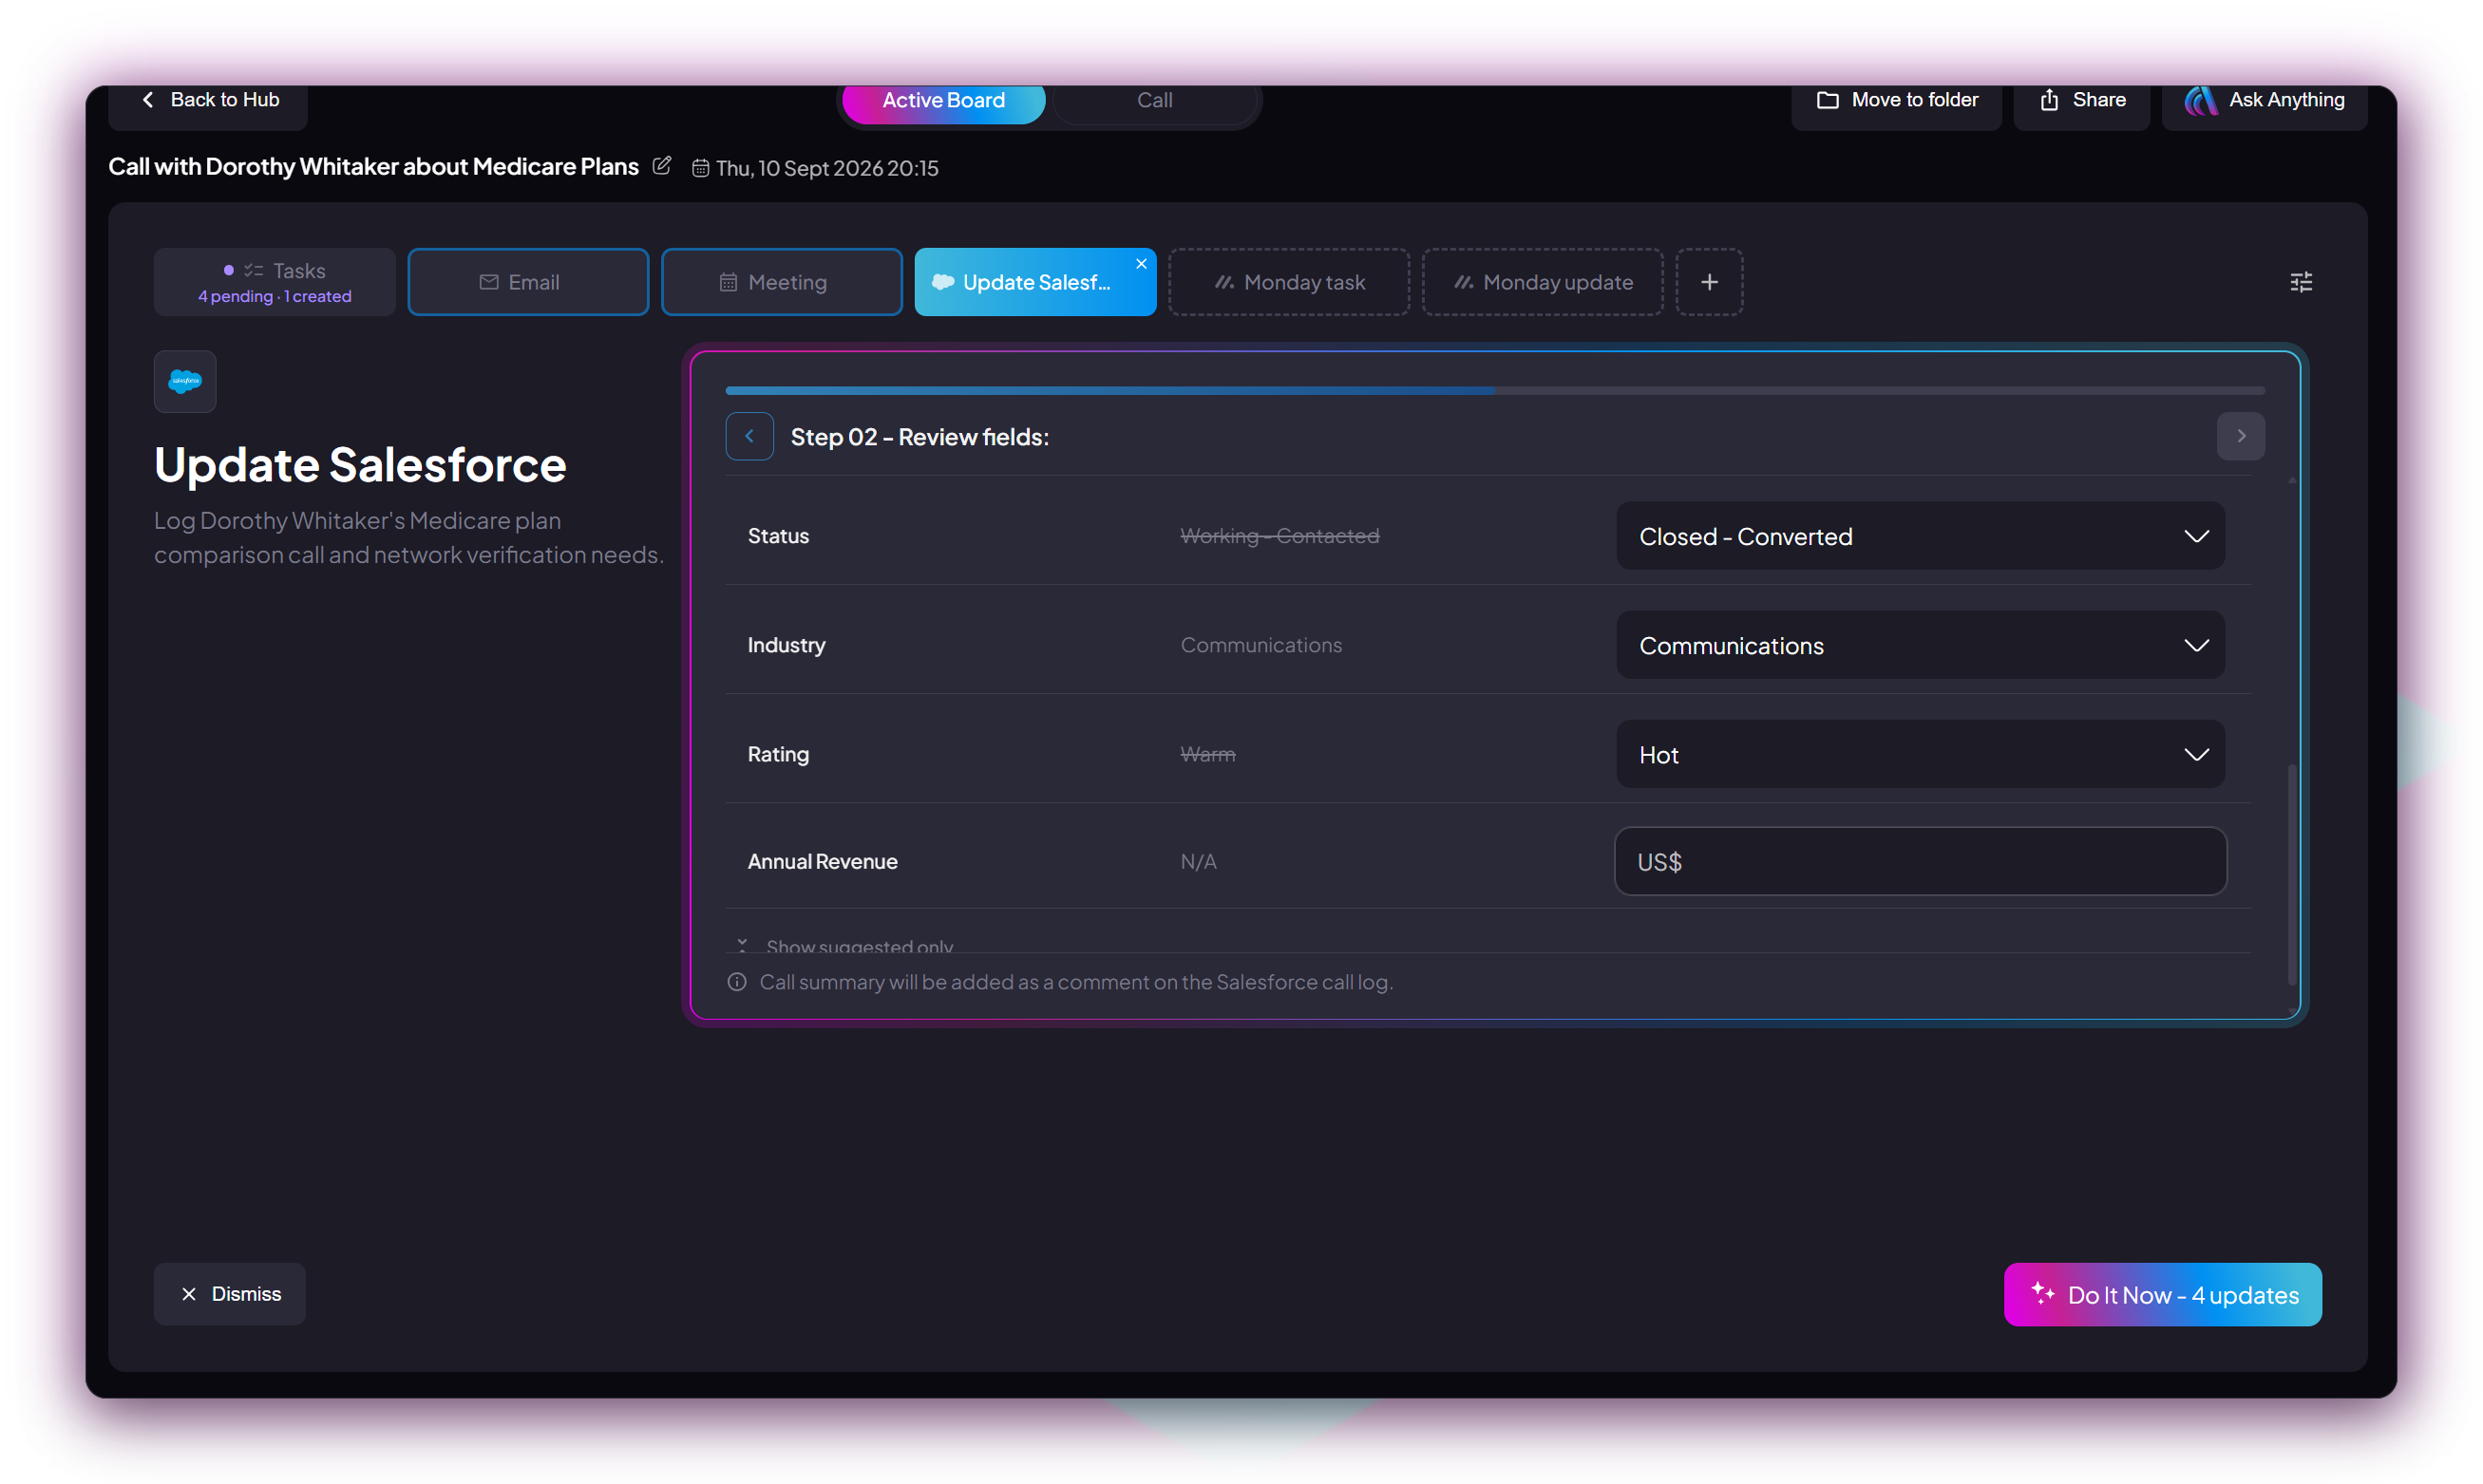2483x1484 pixels.
Task: Add a new action with plus button
Action: click(1710, 282)
